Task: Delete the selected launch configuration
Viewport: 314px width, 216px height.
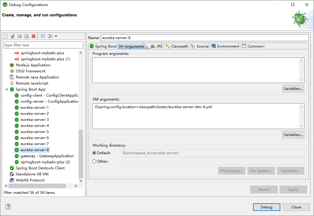Action: (x=33, y=36)
